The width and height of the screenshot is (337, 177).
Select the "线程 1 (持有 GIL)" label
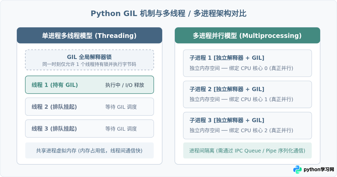coord(55,85)
